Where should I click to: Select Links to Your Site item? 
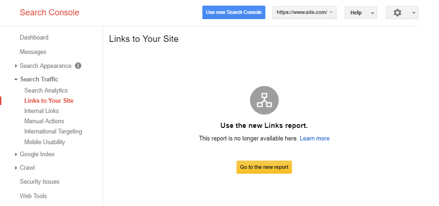[x=49, y=100]
